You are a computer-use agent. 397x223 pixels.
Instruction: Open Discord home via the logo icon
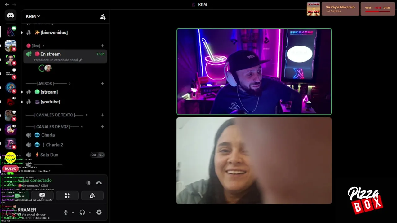[11, 15]
